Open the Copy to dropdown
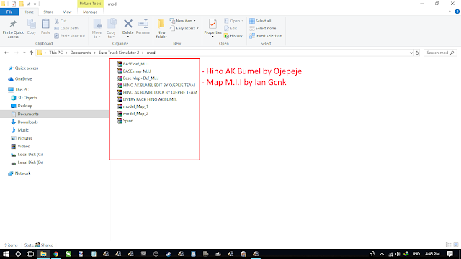This screenshot has width=461, height=259. tap(111, 29)
